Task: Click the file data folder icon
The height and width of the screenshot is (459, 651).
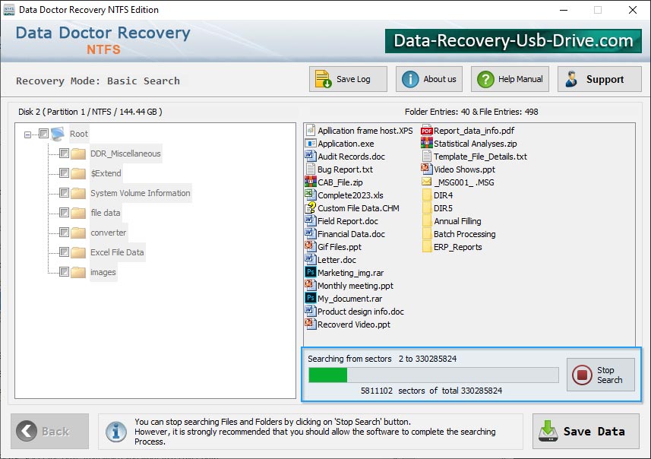Action: [78, 213]
